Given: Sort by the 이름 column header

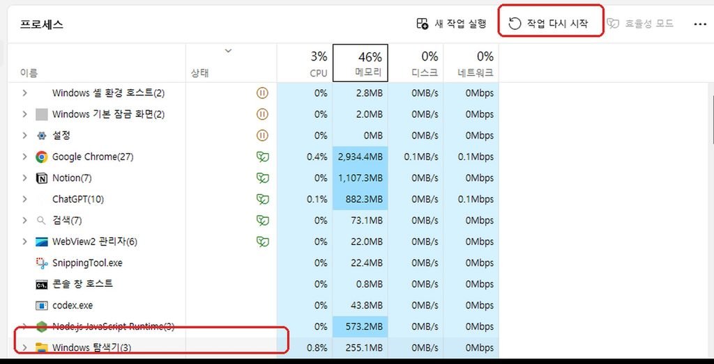Looking at the screenshot, I should 96,63.
